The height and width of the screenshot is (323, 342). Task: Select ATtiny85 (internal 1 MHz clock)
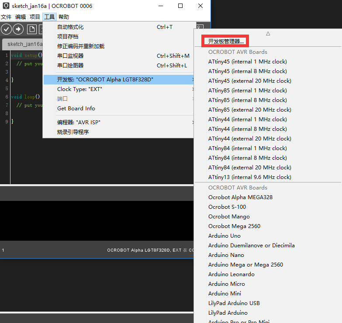pyautogui.click(x=247, y=91)
